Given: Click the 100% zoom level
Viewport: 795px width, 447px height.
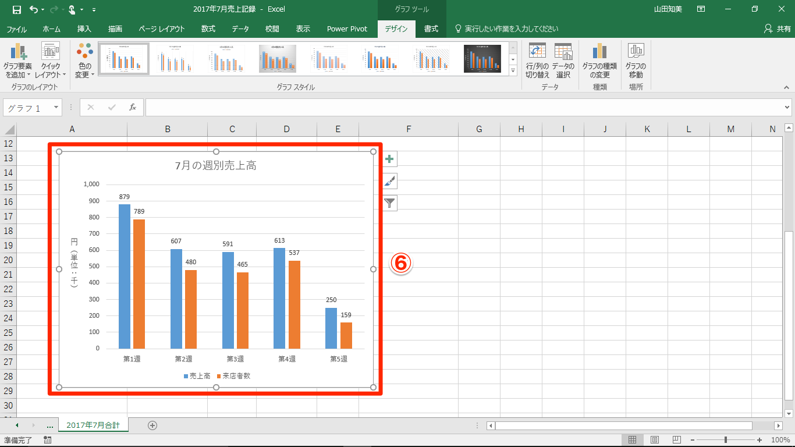Looking at the screenshot, I should pyautogui.click(x=780, y=440).
